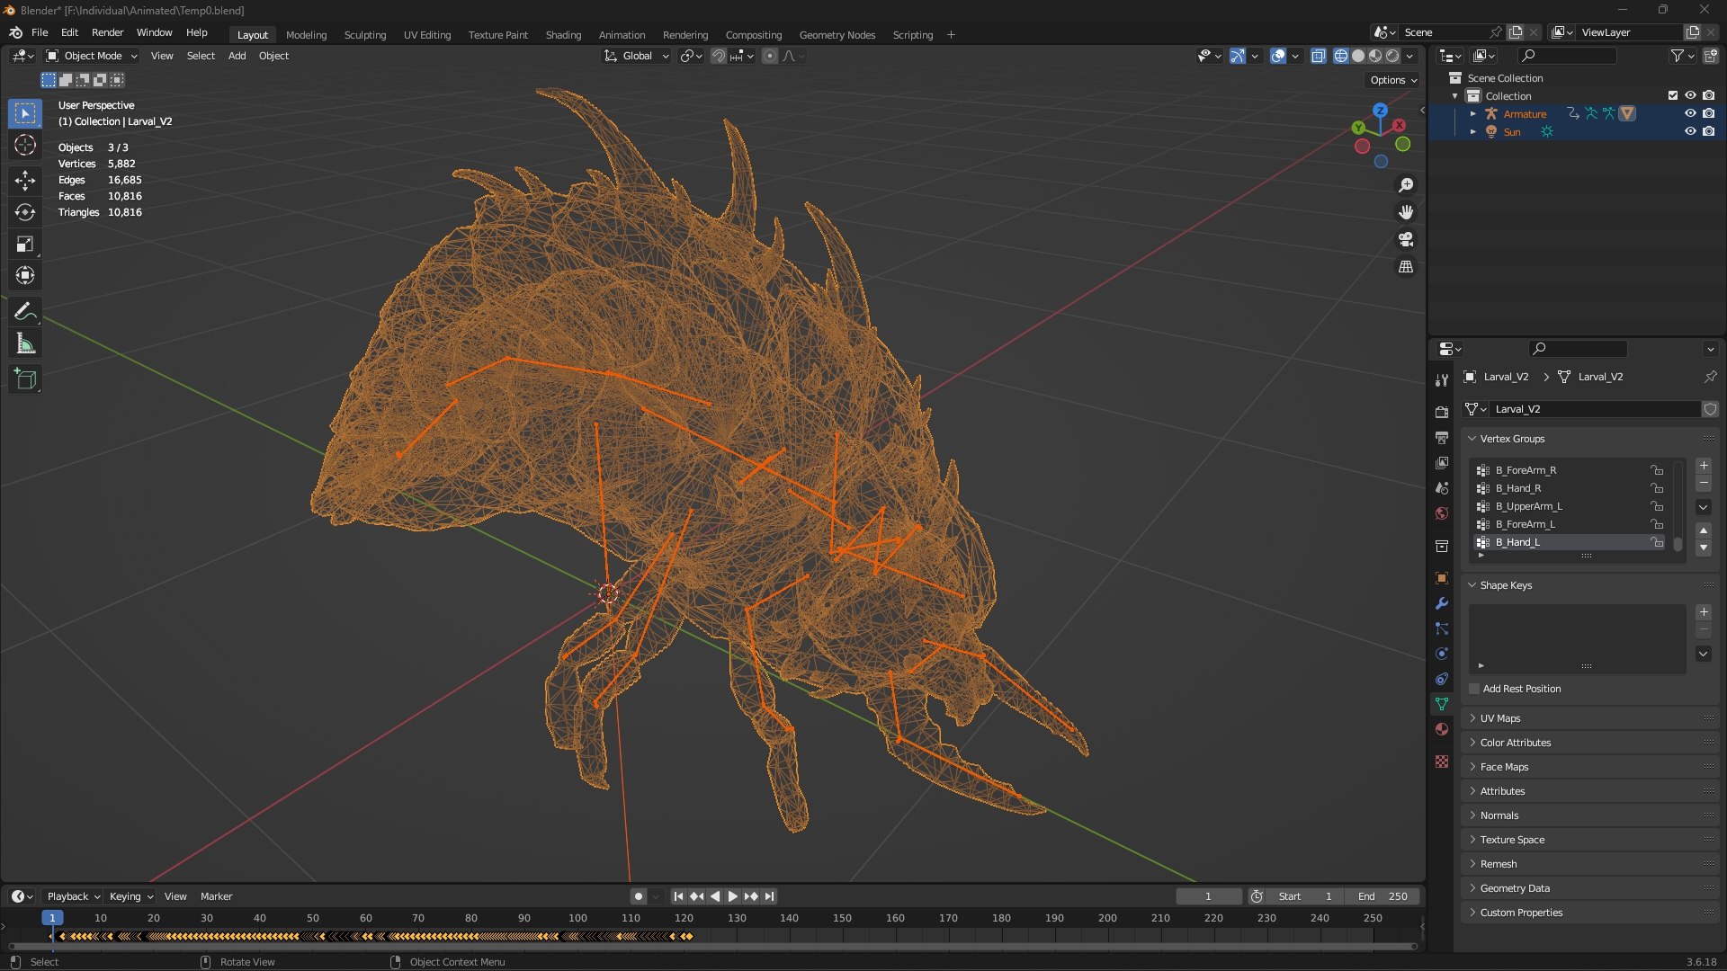1727x971 pixels.
Task: Toggle lock on B_ForeArm_R vertex group
Action: (1657, 470)
